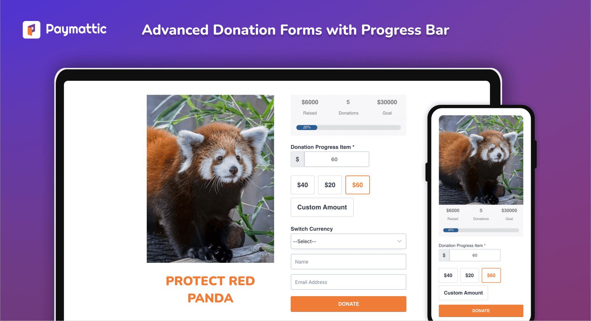The height and width of the screenshot is (321, 591).
Task: Open the Switch Currency select dropdown
Action: tap(349, 241)
